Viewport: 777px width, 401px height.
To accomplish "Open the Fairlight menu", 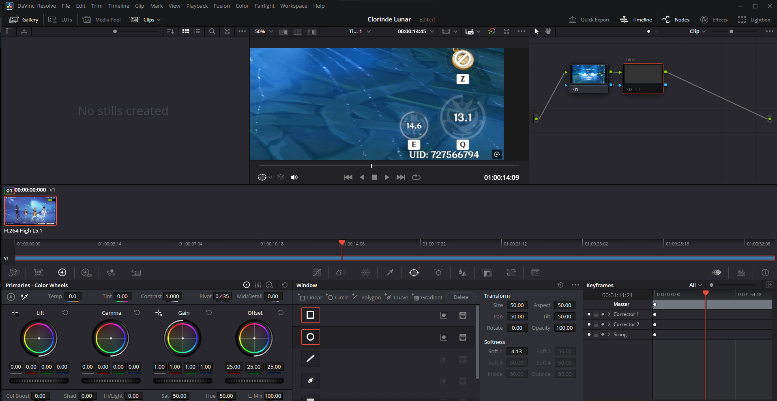I will (x=264, y=6).
